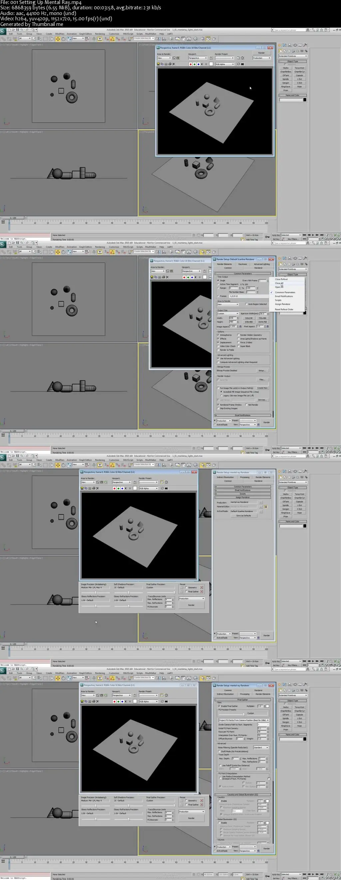Open Utilities hammer icon in first frame's command panel

click(305, 45)
